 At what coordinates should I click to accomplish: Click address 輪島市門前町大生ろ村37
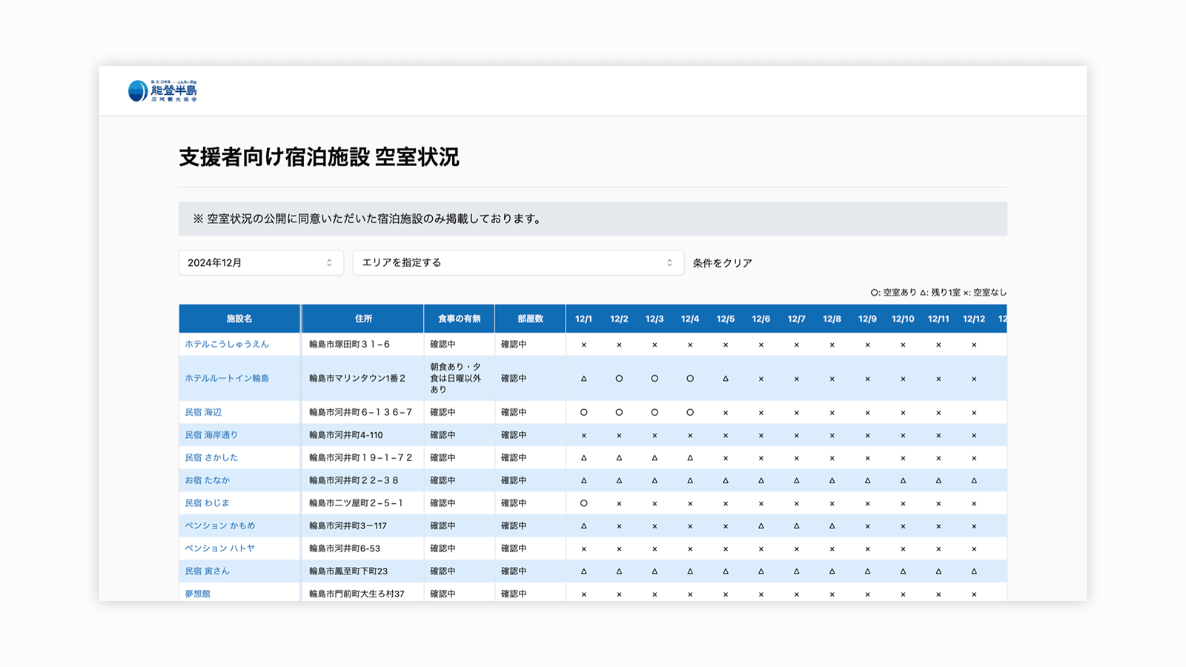(357, 594)
